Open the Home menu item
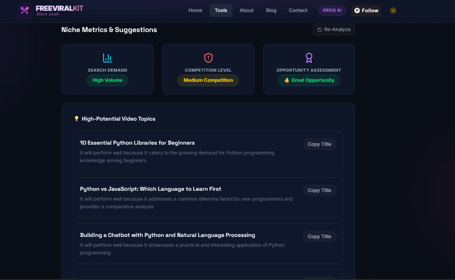The height and width of the screenshot is (280, 455). click(x=195, y=10)
